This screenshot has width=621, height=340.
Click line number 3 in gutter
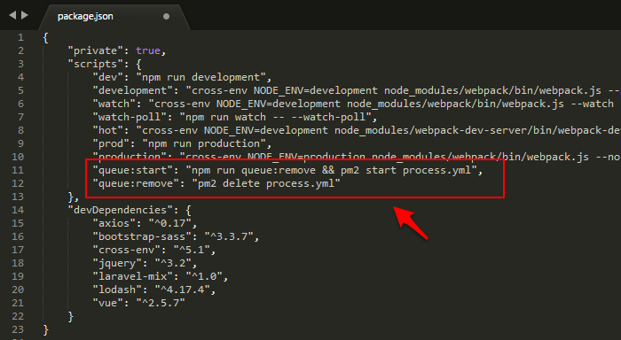coord(20,64)
